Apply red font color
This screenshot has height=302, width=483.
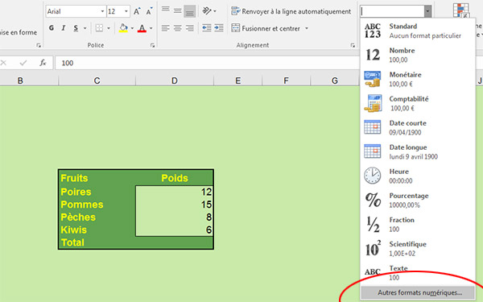(x=142, y=28)
